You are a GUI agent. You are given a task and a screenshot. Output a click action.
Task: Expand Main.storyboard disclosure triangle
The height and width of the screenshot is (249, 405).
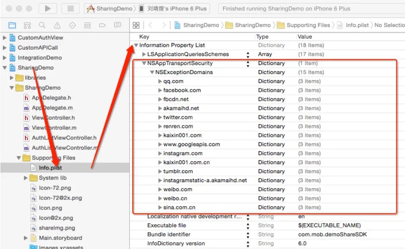(x=25, y=238)
